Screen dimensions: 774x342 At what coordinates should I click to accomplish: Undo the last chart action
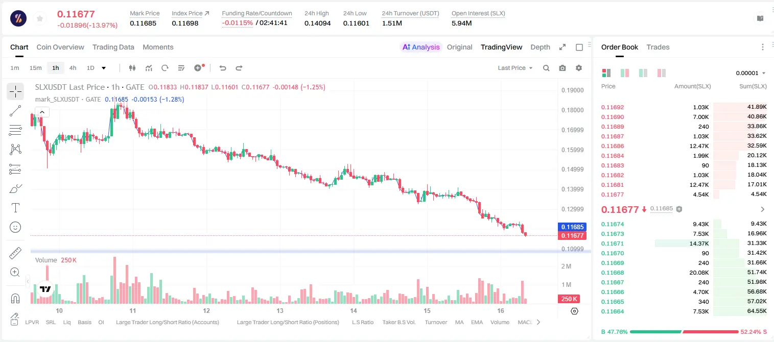point(222,68)
